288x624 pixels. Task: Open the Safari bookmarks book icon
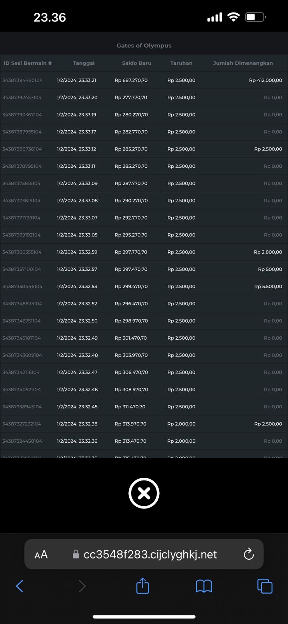204,586
